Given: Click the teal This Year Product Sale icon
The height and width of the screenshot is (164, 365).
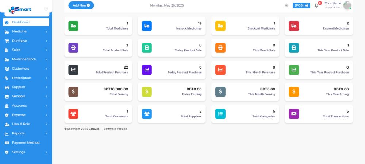Looking at the screenshot, I should coord(294,48).
